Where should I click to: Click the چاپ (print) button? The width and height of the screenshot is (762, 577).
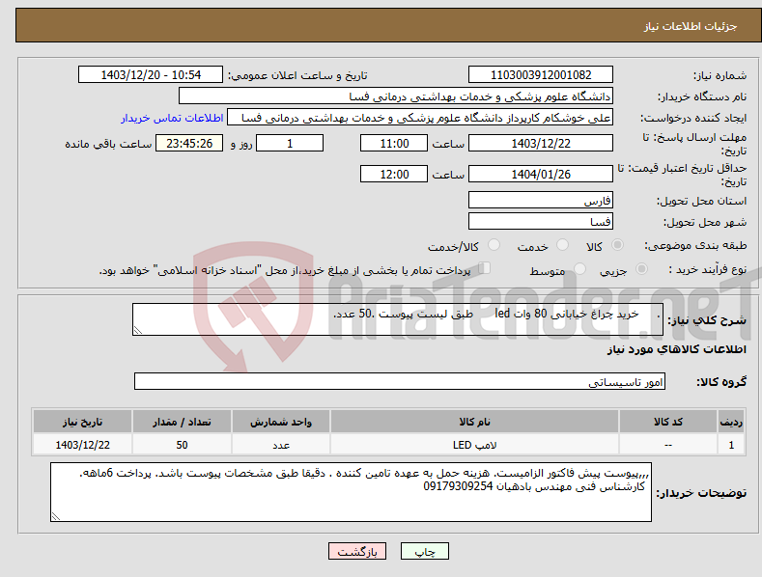[424, 551]
